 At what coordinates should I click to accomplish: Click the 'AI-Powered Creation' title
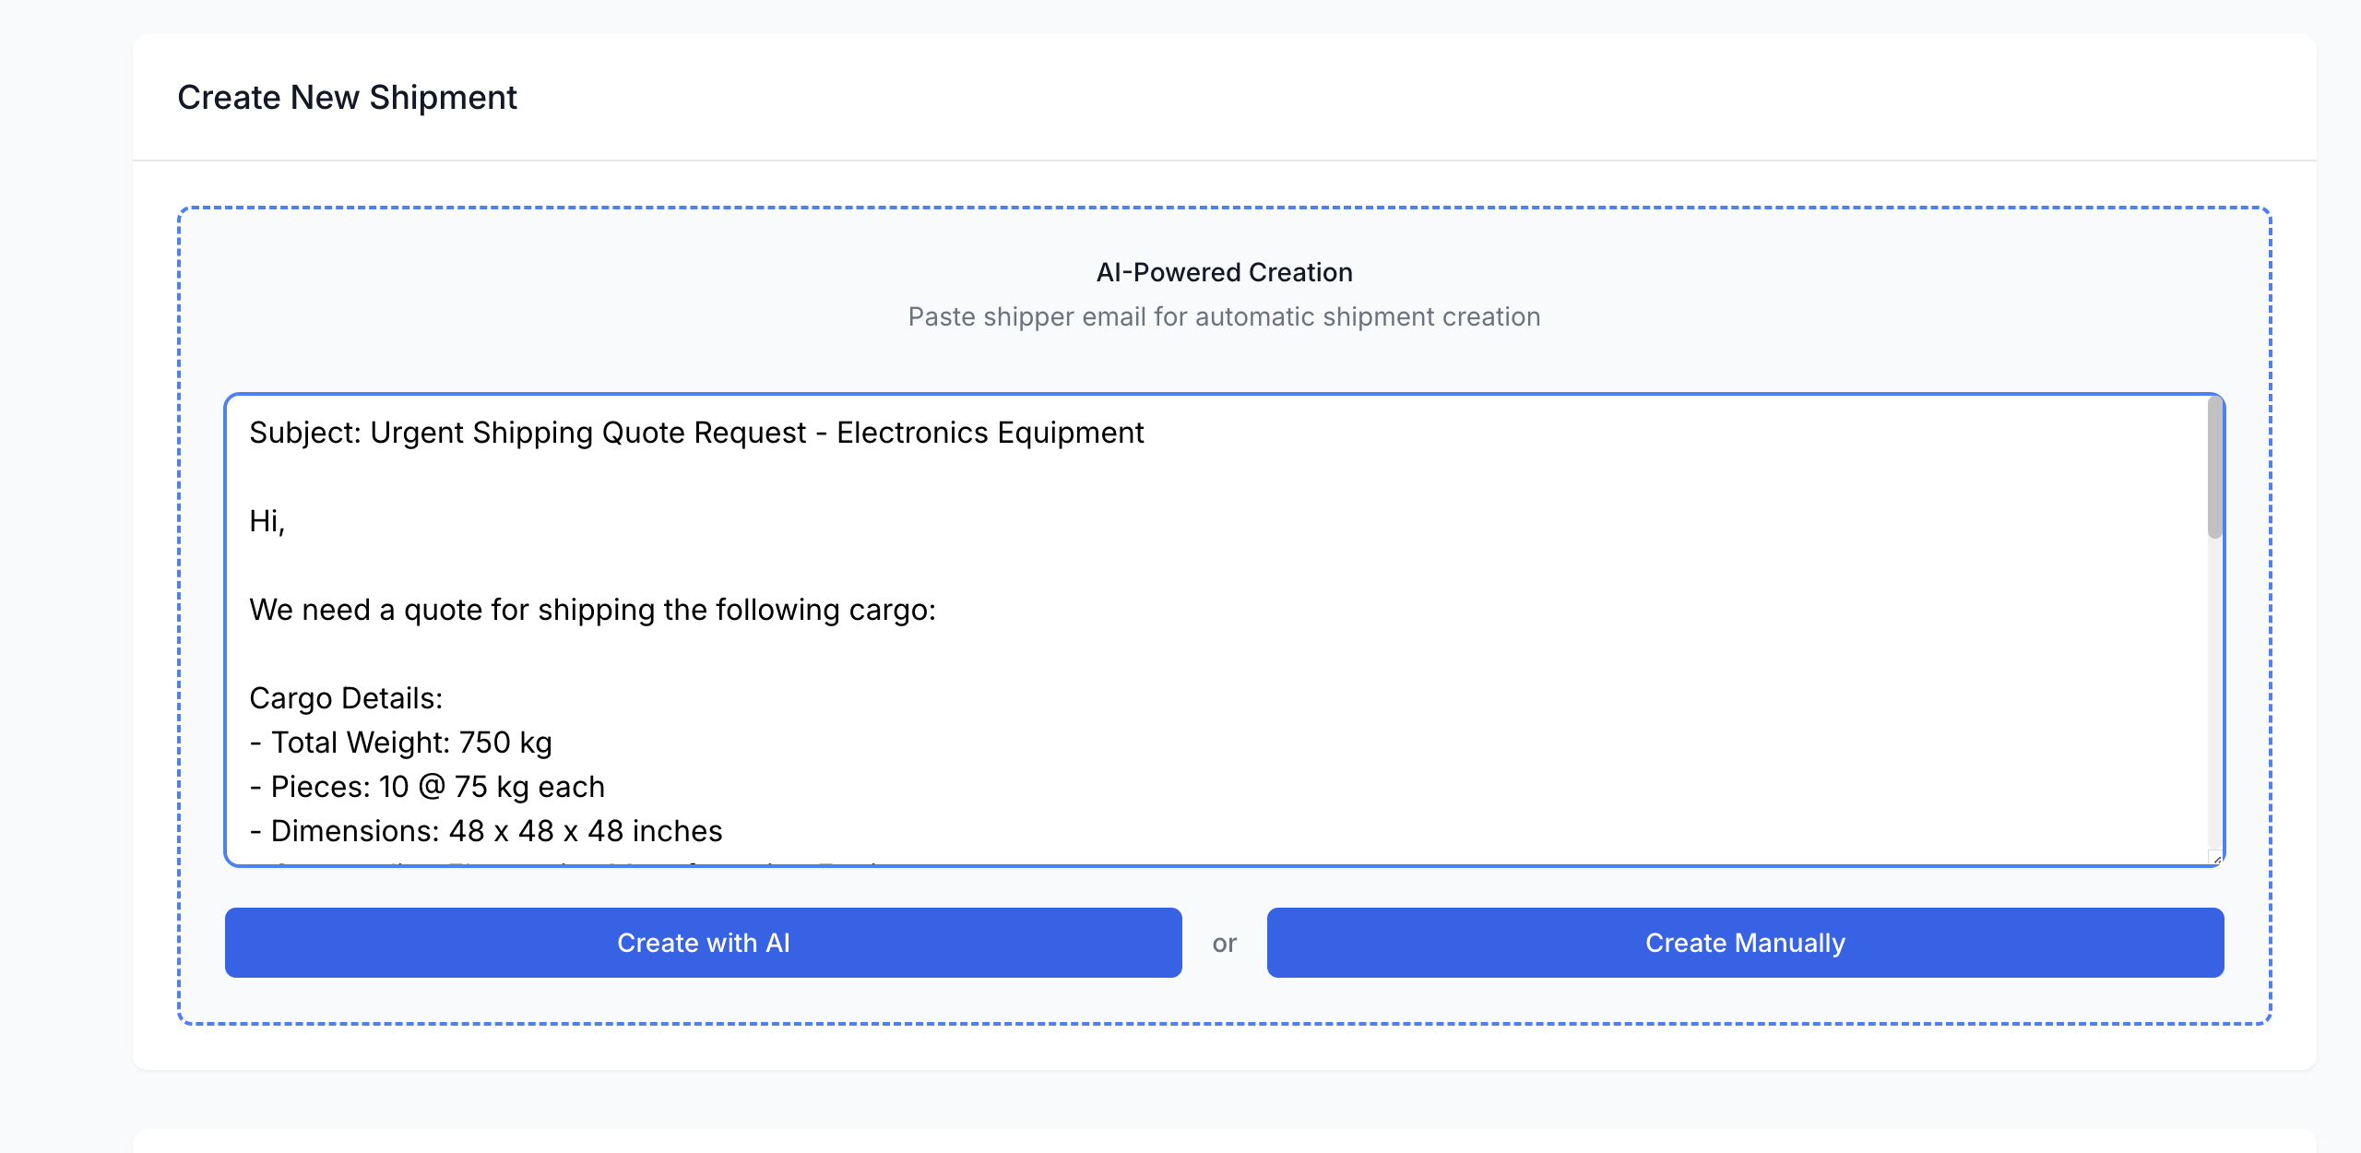pos(1224,272)
